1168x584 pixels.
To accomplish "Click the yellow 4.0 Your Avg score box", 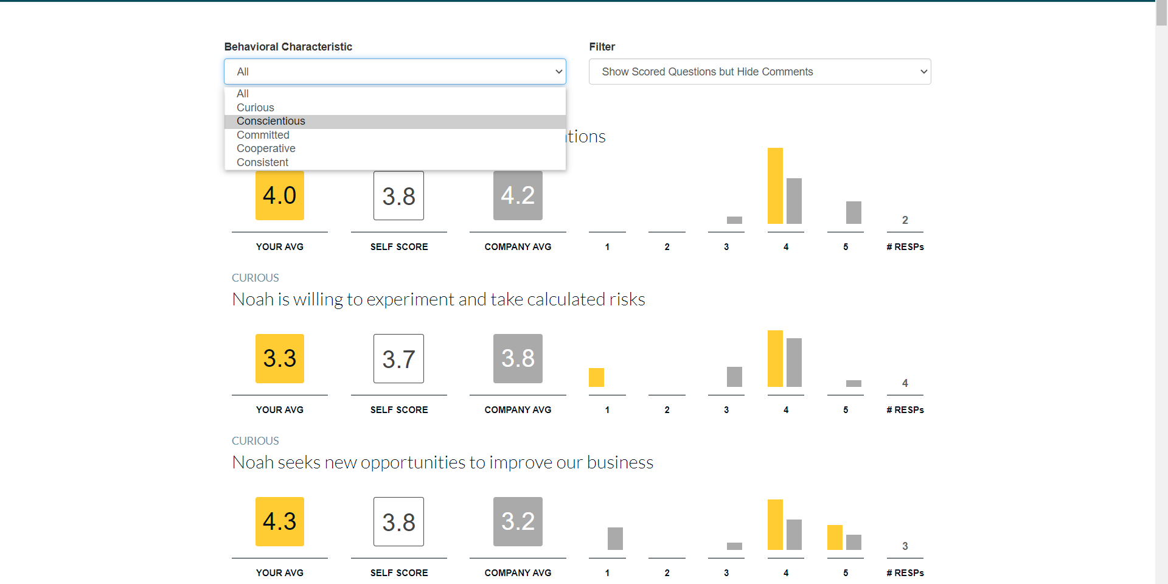I will pyautogui.click(x=280, y=195).
